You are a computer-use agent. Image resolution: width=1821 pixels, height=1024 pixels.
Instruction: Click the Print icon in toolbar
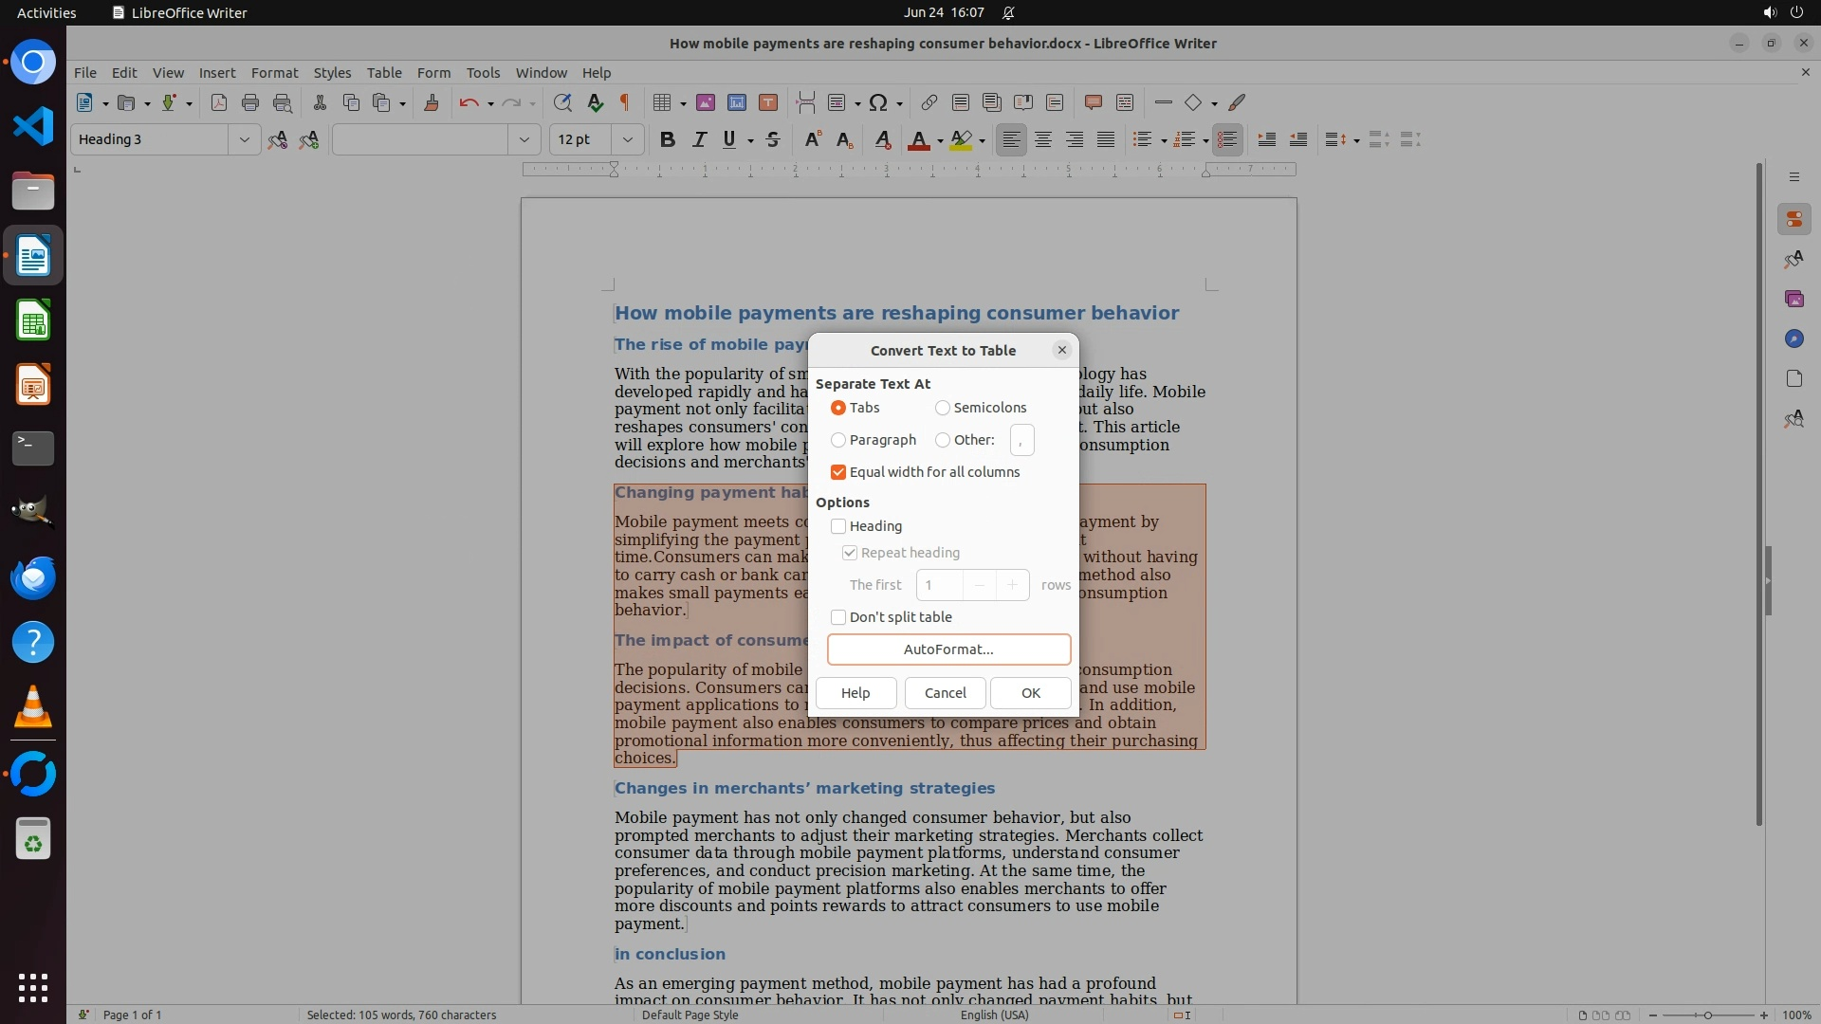point(250,102)
